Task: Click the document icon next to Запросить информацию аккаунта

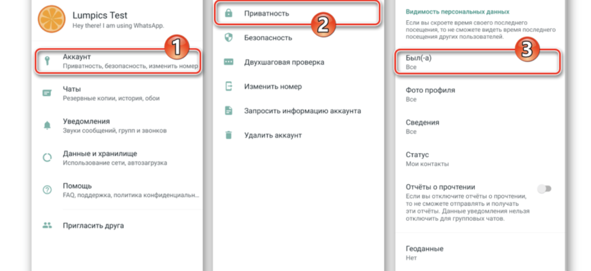Action: [228, 111]
